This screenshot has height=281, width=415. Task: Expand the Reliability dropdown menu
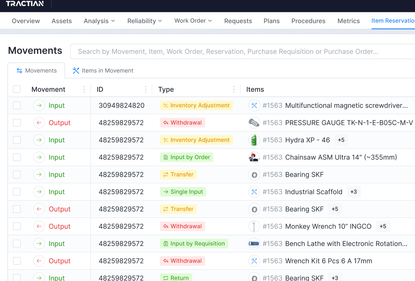[145, 21]
